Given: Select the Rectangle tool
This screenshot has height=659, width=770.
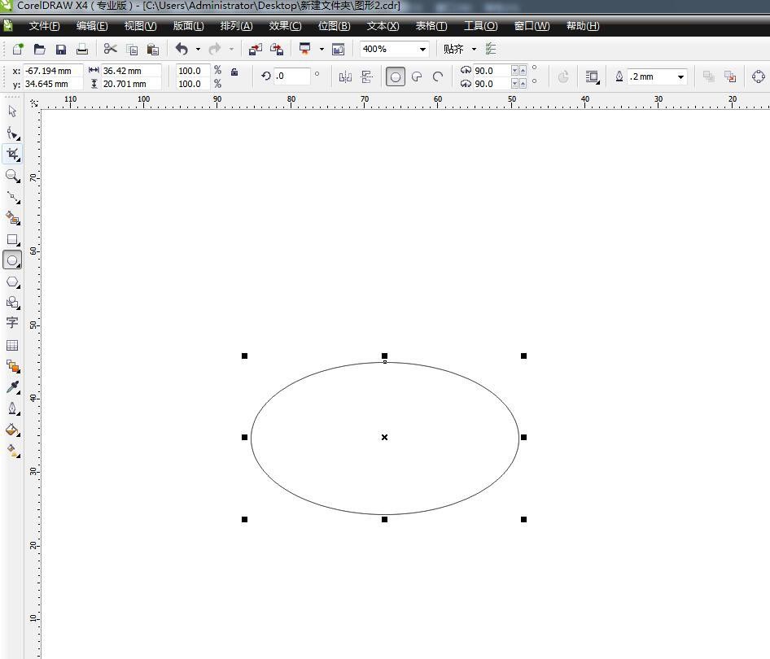Looking at the screenshot, I should (x=12, y=239).
